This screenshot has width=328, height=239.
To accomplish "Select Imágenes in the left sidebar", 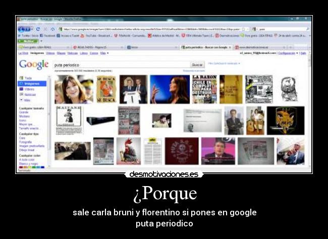I will click(x=32, y=84).
